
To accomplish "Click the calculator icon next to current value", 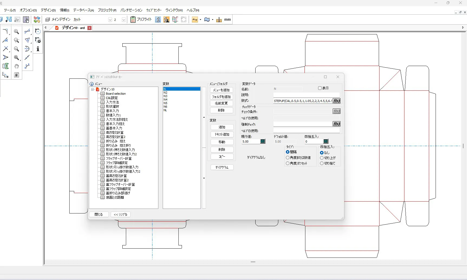I will coord(263,141).
